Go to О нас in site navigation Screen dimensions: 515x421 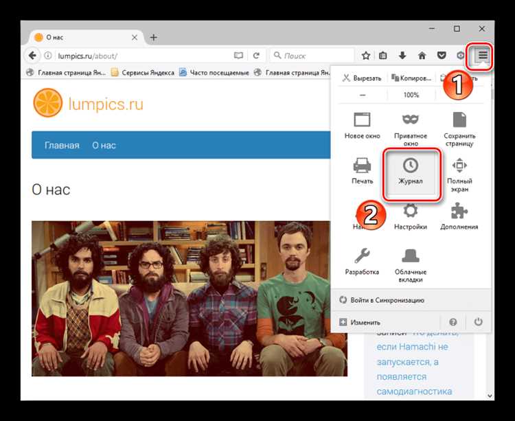pos(104,145)
